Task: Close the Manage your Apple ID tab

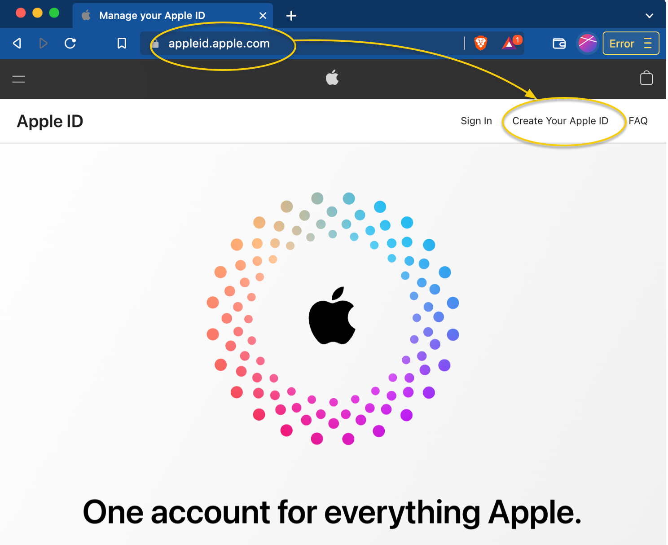Action: (263, 16)
